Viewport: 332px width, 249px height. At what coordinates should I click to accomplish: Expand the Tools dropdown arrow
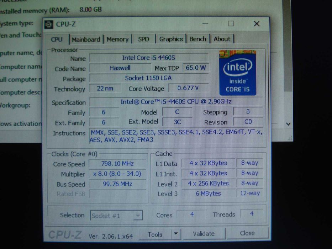176,234
